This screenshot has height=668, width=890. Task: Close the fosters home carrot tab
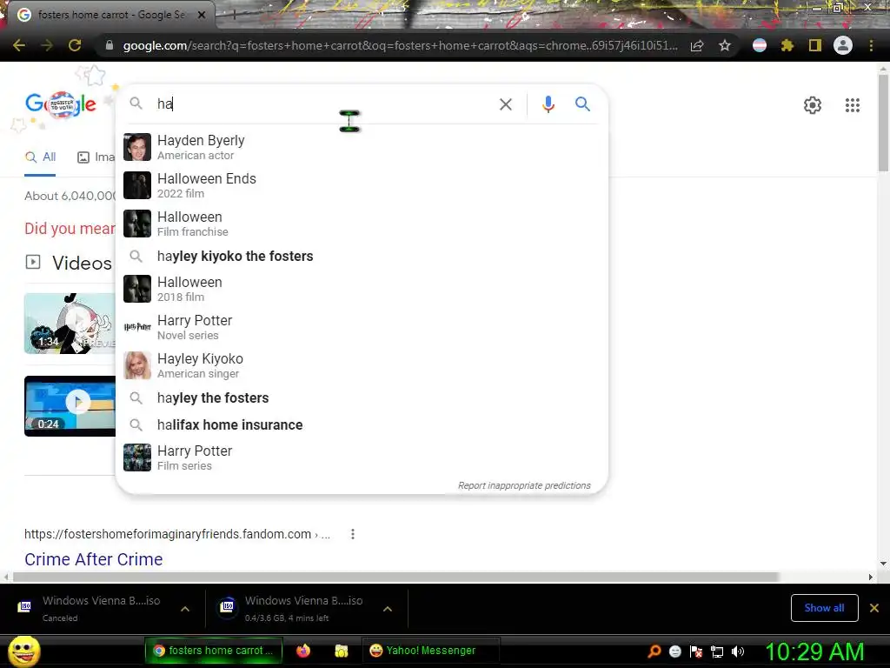[x=202, y=15]
